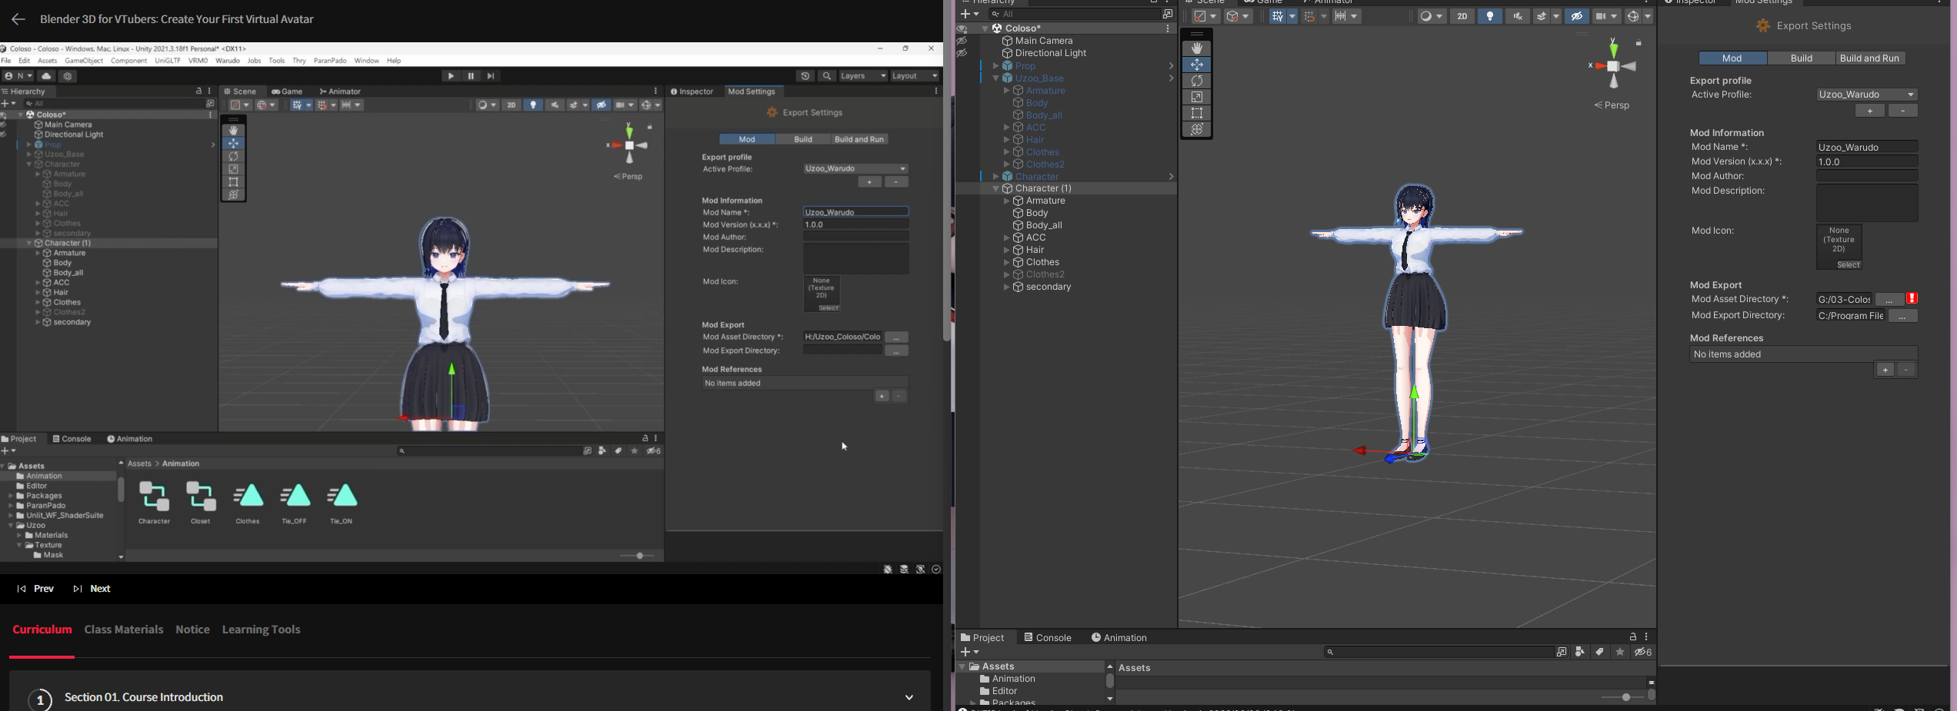Click the Pause button in the video's Unity toolbar
Screen dimensions: 1957x711
pos(471,76)
